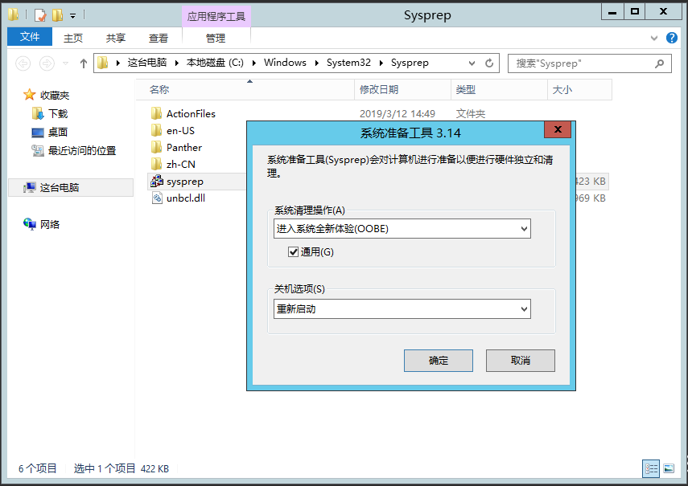Viewport: 688px width, 486px height.
Task: Refresh the Sysprep folder view
Action: pos(489,63)
